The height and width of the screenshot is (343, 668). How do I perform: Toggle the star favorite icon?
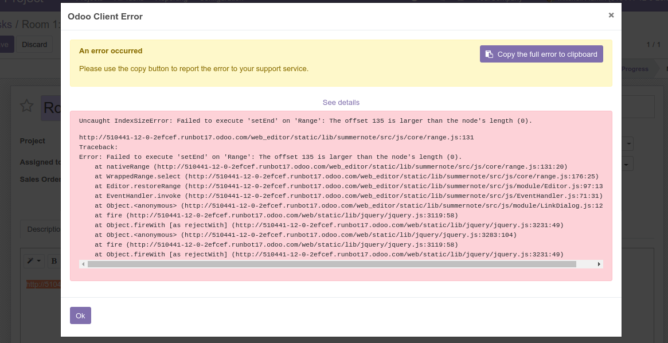tap(27, 106)
